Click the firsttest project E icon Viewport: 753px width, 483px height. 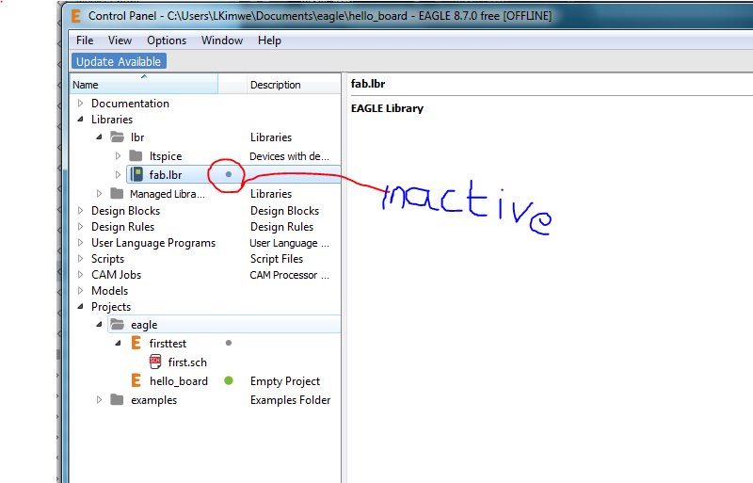click(x=136, y=343)
